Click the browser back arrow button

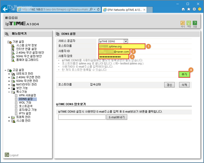point(5,9)
